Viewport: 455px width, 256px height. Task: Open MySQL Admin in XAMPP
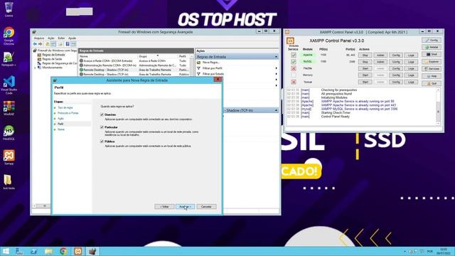pyautogui.click(x=380, y=62)
